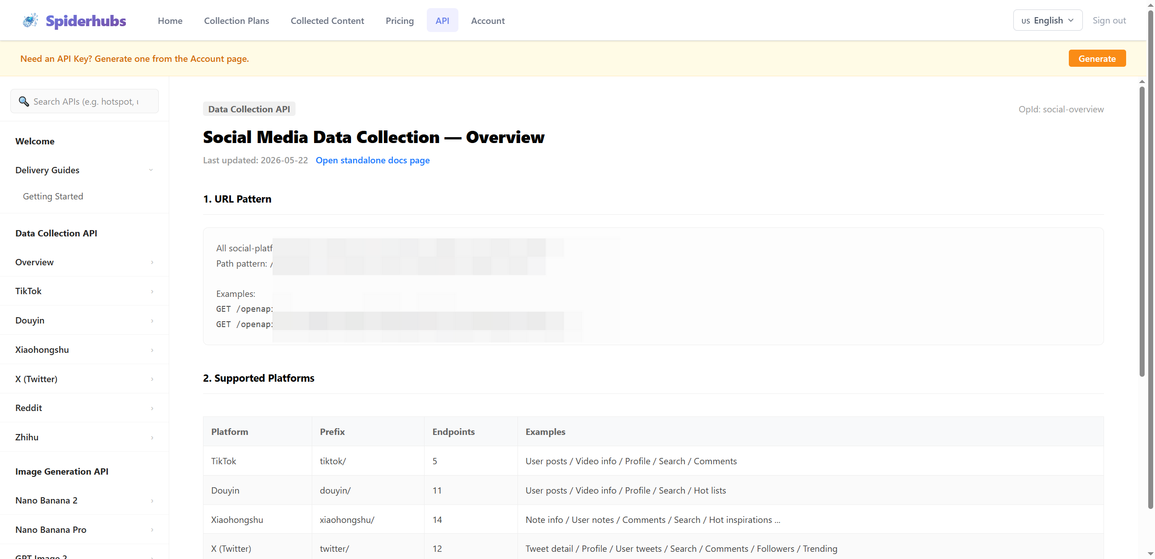Expand the Nano Banana 2 chevron
The image size is (1155, 559).
click(x=152, y=501)
